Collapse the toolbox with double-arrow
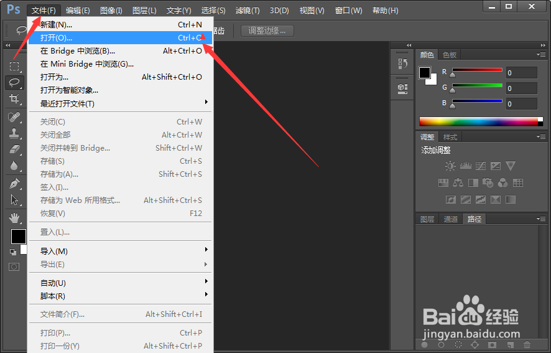 tap(7, 45)
